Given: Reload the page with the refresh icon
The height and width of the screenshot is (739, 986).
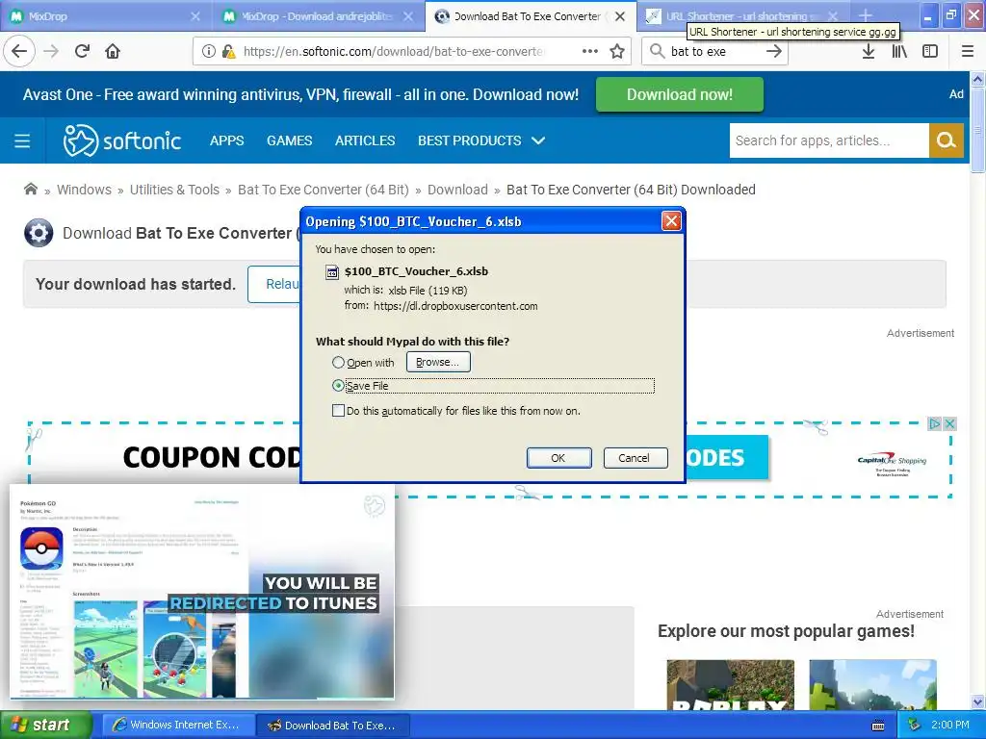Looking at the screenshot, I should coord(82,51).
